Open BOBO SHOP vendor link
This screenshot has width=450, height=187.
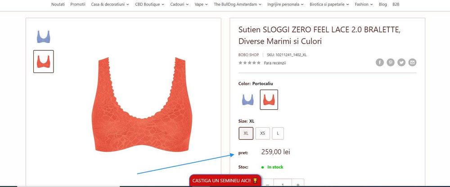(248, 55)
